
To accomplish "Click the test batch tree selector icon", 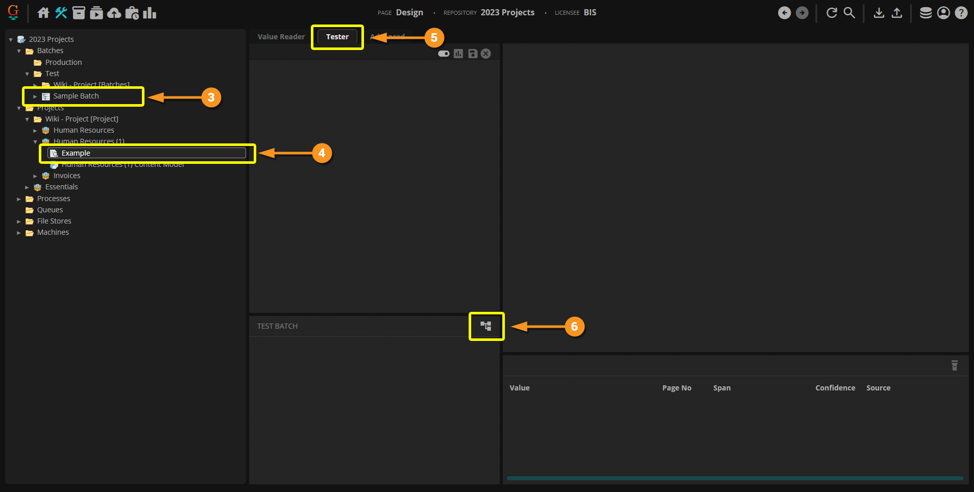I will (486, 326).
